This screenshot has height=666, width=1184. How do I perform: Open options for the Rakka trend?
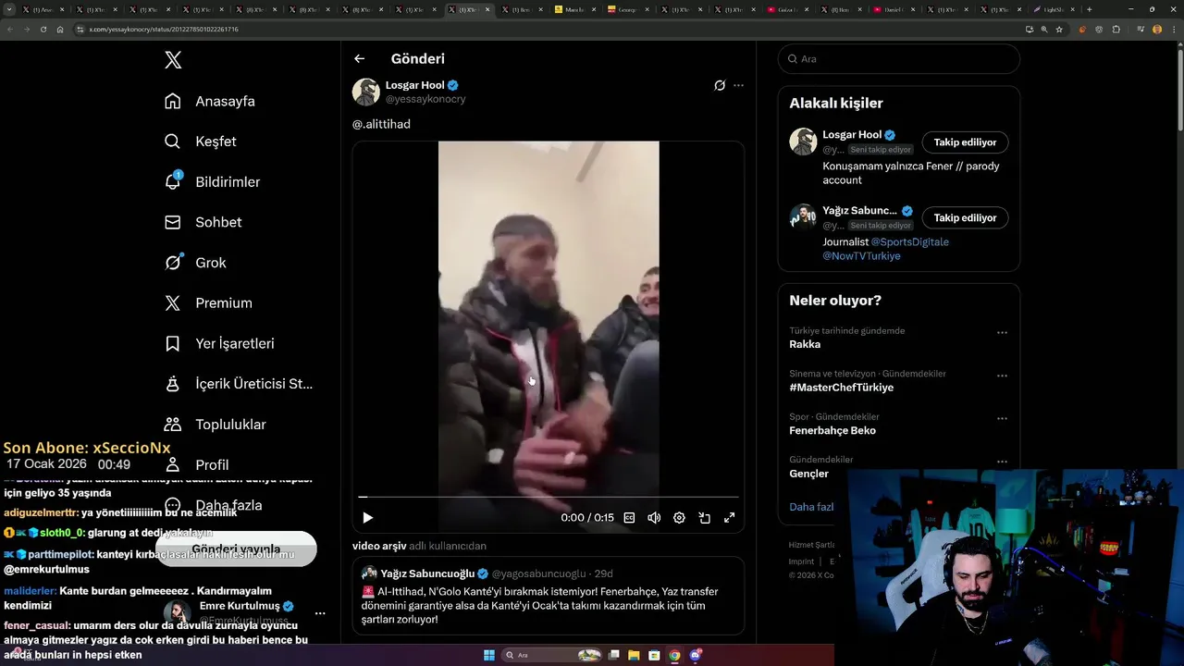coord(1002,333)
